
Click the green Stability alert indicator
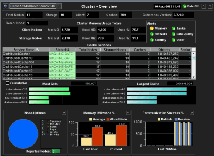152,40
